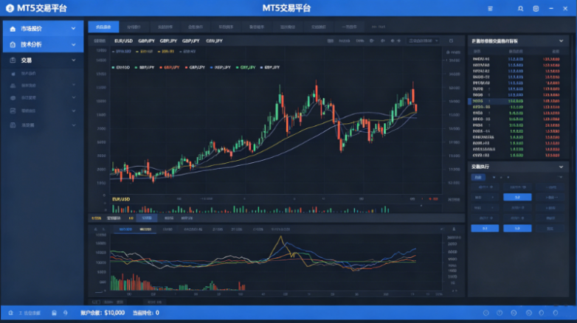
Task: Select the EUR/USD symbol tab
Action: pos(123,41)
